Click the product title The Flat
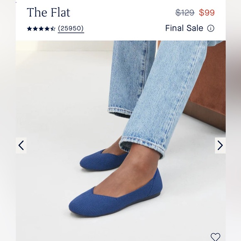This screenshot has width=241, height=241. click(49, 12)
